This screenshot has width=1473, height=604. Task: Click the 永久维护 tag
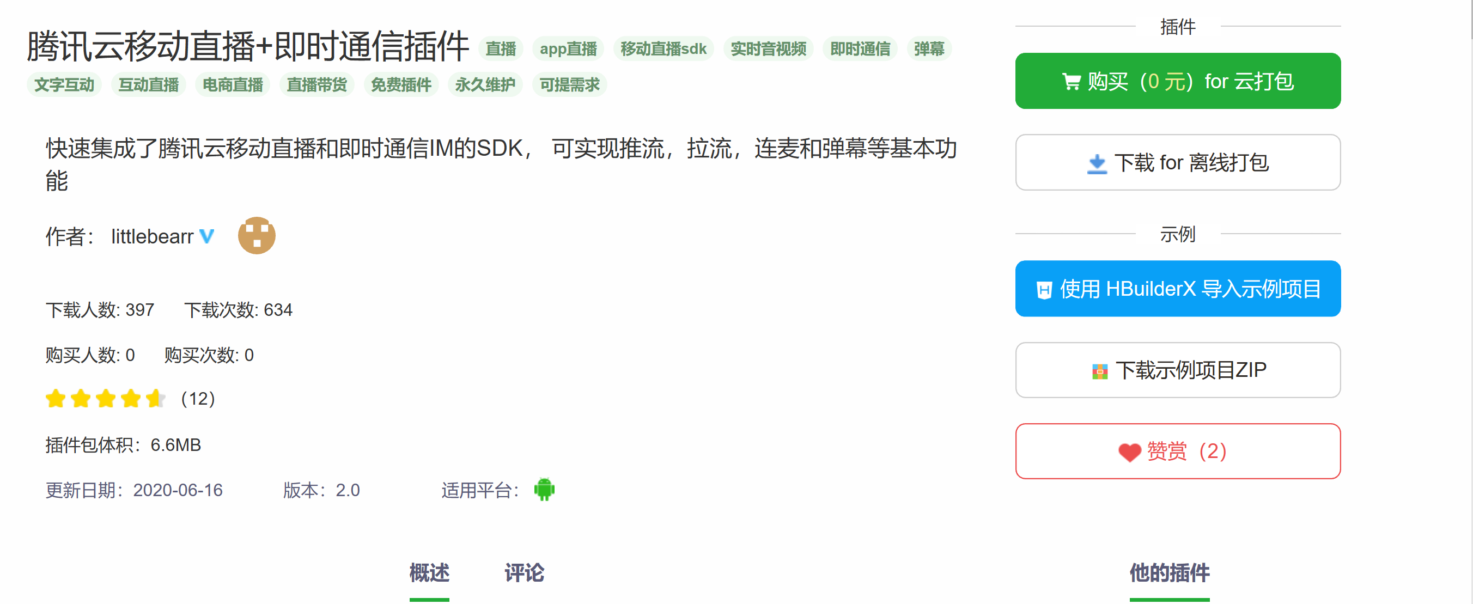[485, 84]
